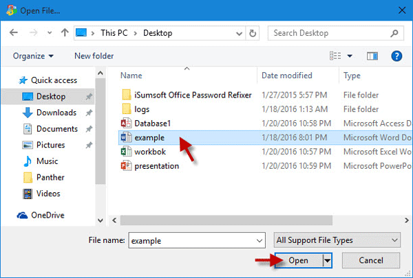Click the sidebar scroll up arrow

(100, 73)
